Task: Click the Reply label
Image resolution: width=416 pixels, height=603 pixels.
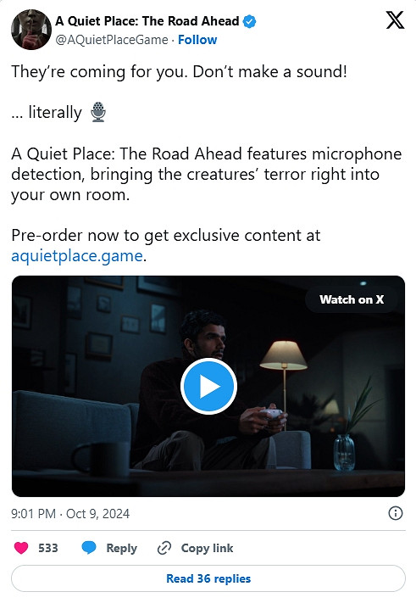Action: pyautogui.click(x=121, y=548)
